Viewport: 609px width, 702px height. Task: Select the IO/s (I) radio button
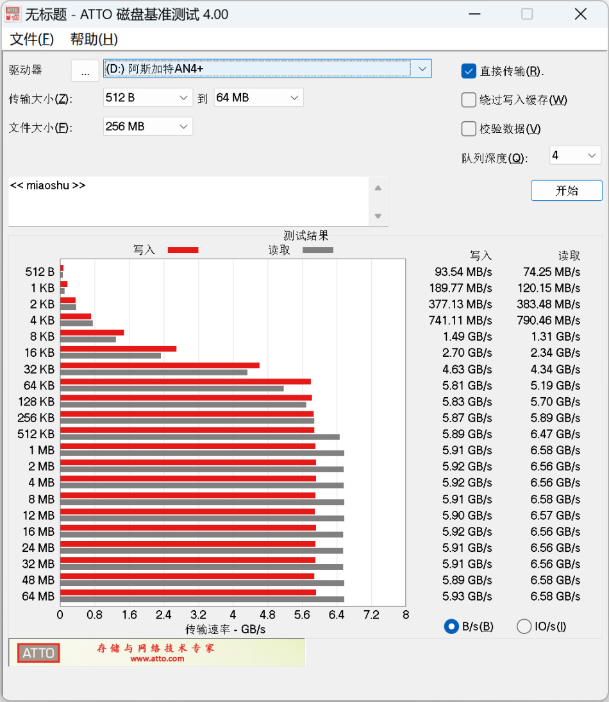[524, 626]
